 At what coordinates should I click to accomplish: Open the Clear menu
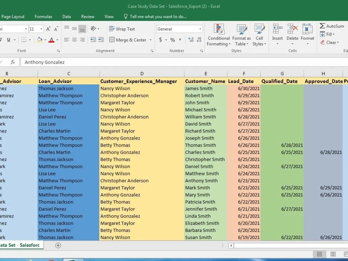330,42
